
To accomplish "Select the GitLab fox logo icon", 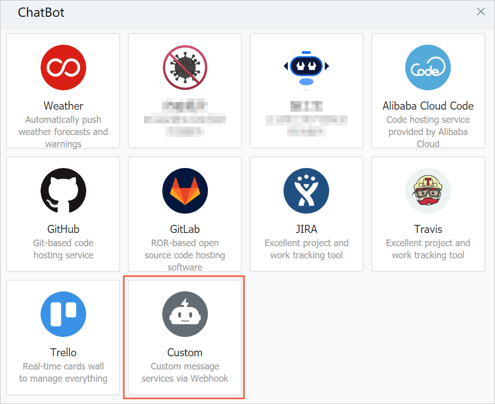I will click(185, 191).
